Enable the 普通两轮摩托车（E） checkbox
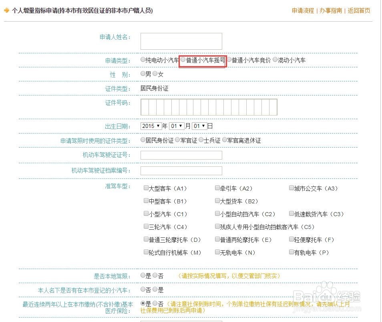The width and height of the screenshot is (382, 322). [x=217, y=239]
